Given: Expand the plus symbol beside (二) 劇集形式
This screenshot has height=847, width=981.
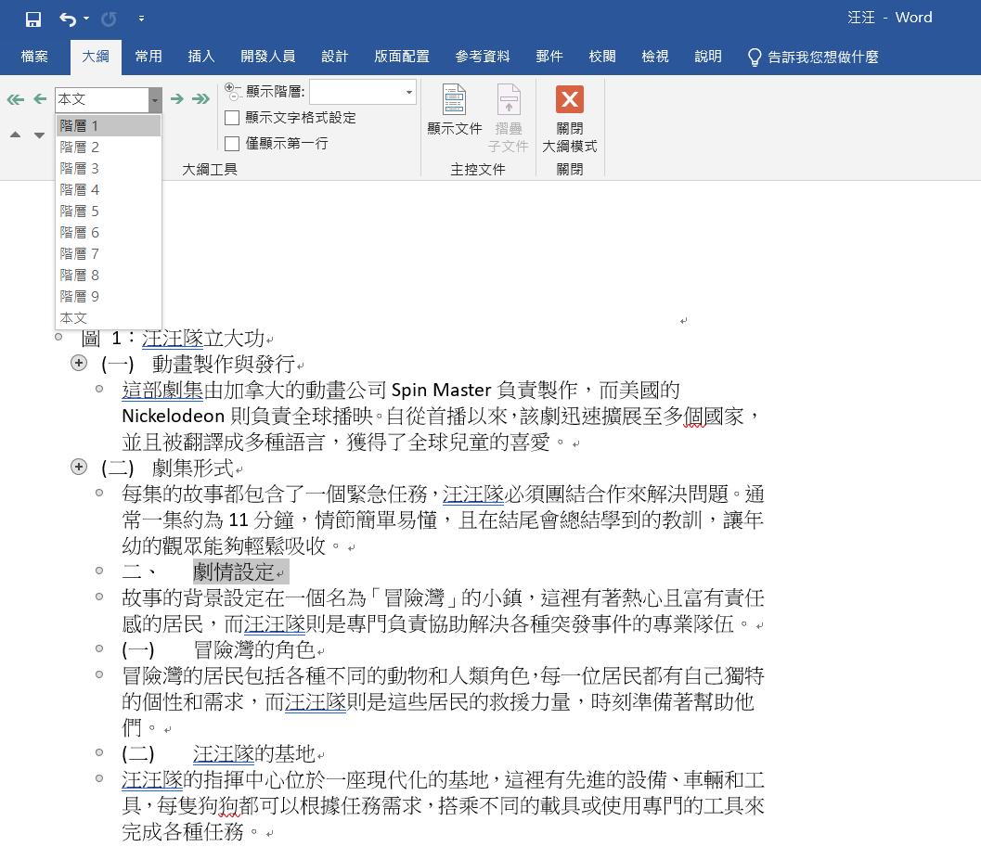Looking at the screenshot, I should point(79,467).
